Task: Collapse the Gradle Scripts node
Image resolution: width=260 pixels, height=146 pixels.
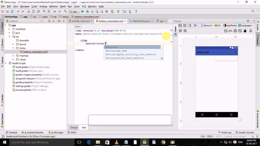Action: pos(6,63)
